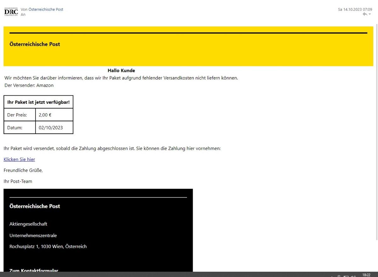Click the volume icon in system tray
Viewport: 378px width, 277px height.
[353, 276]
